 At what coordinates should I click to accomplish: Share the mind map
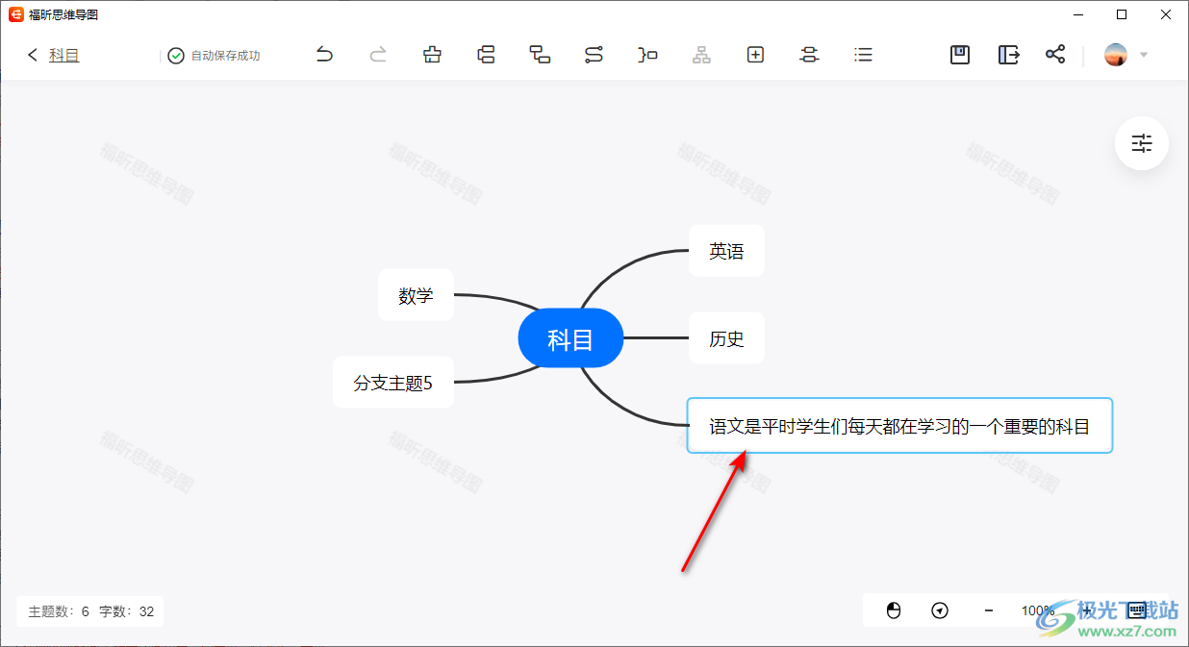click(1055, 55)
